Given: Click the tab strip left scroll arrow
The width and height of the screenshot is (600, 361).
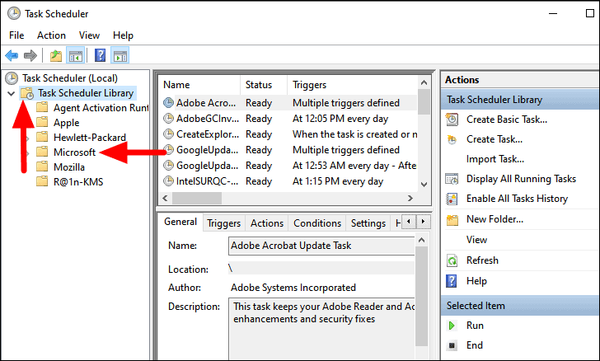Looking at the screenshot, I should 409,222.
